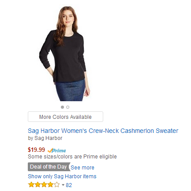Click the orange Prime checkmark icon
191x191 pixels.
coord(50,151)
